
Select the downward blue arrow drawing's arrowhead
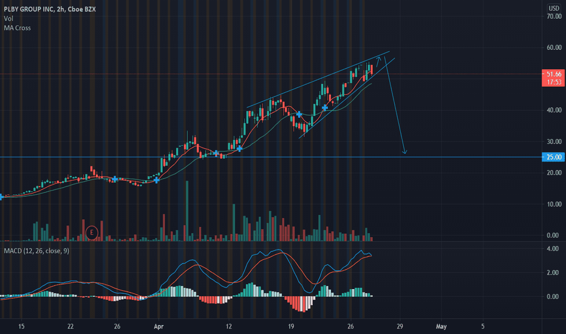[404, 152]
